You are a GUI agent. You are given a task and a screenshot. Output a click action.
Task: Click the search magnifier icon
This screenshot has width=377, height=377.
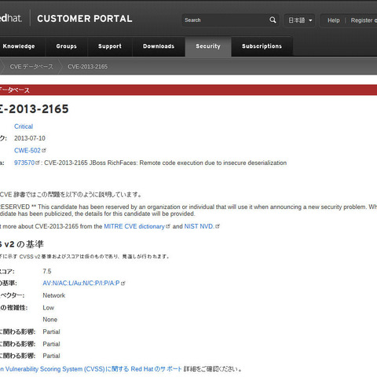[273, 20]
